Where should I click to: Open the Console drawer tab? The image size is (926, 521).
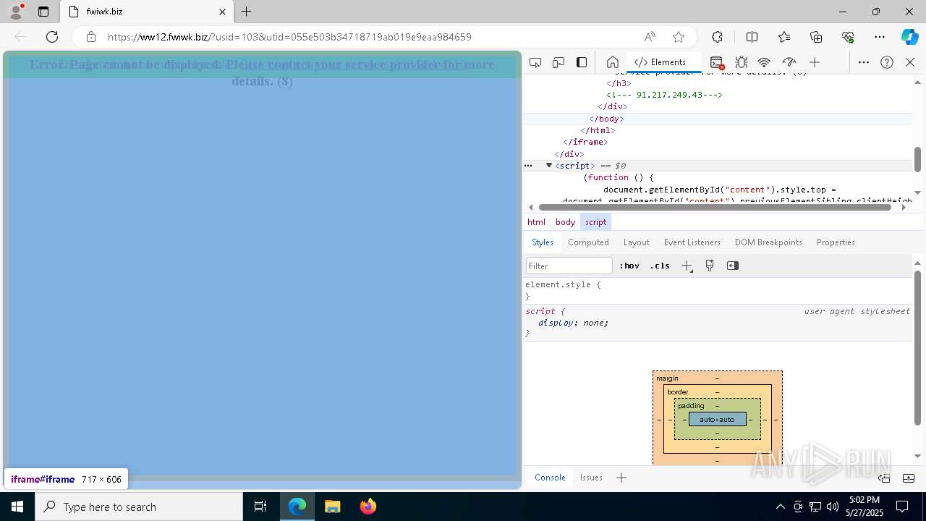[x=550, y=478]
